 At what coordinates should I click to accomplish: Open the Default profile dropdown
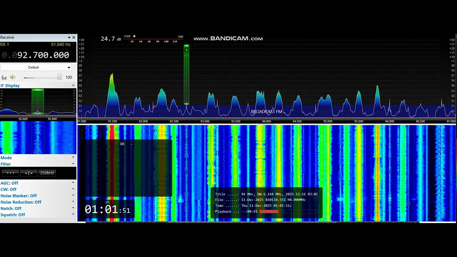(36, 67)
